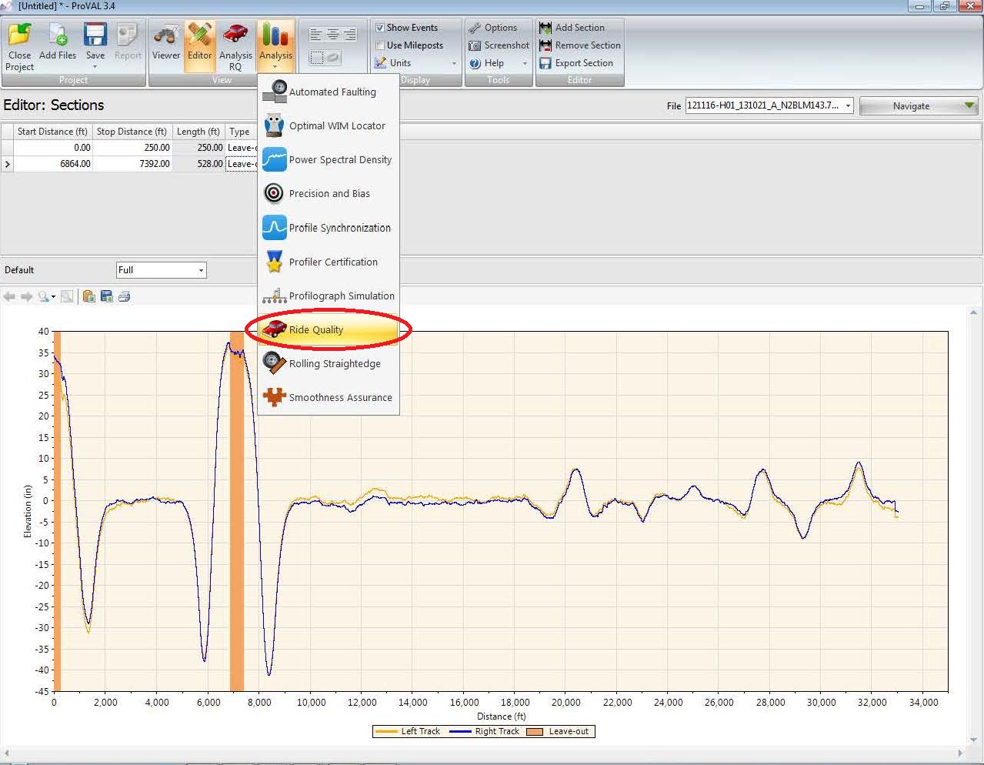Image resolution: width=984 pixels, height=765 pixels.
Task: Click the Export Section icon
Action: (x=545, y=63)
